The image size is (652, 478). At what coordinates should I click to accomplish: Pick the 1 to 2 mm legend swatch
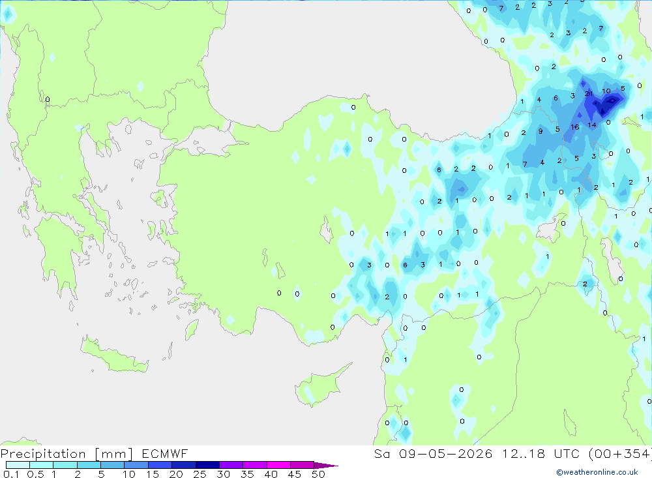pos(65,465)
